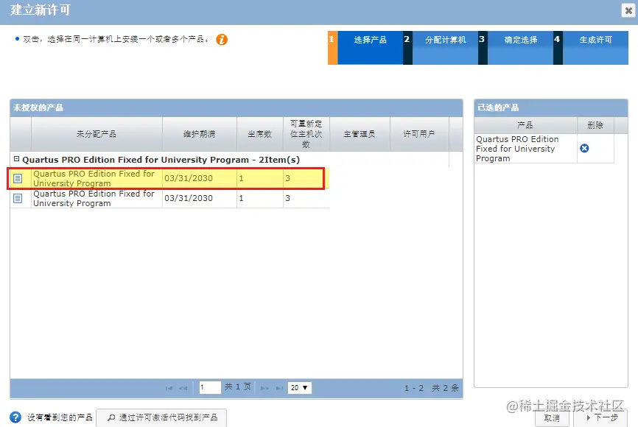
Task: Click the 主管理员 column header
Action: (360, 134)
